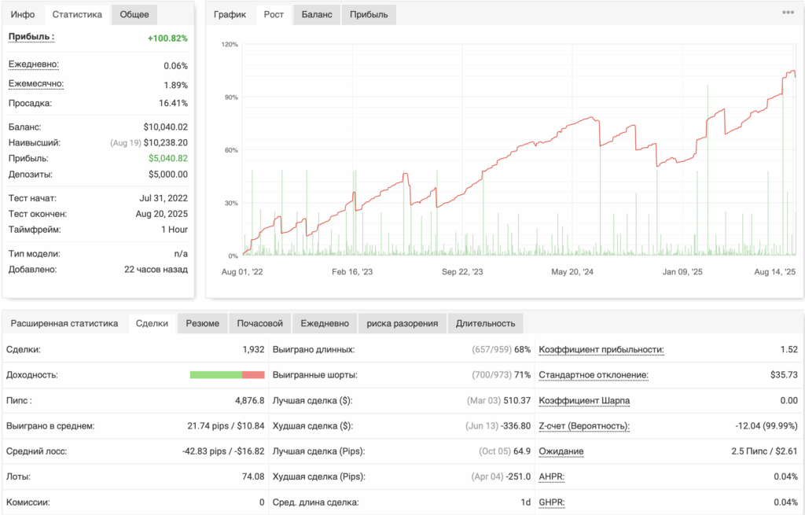
Task: Open the Расширенная статистика tab
Action: click(64, 323)
